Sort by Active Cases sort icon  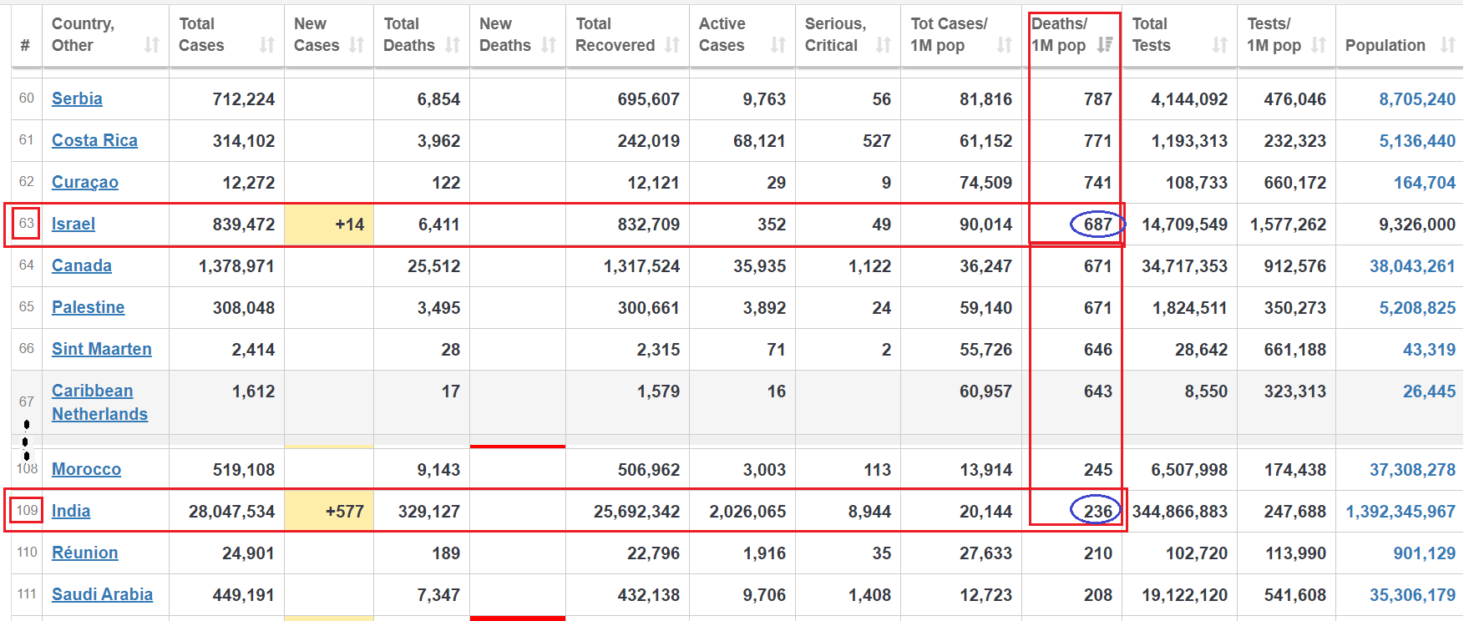coord(778,45)
